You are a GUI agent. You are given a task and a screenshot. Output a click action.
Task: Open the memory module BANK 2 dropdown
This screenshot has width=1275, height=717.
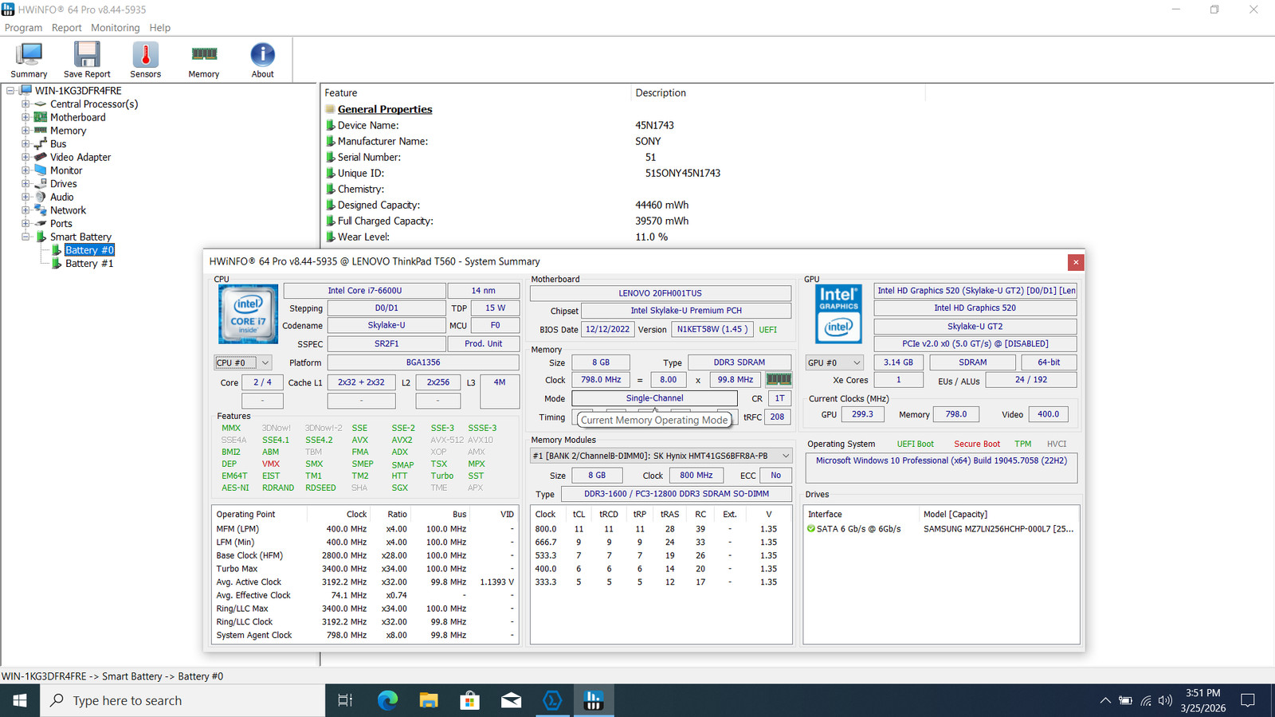(661, 456)
